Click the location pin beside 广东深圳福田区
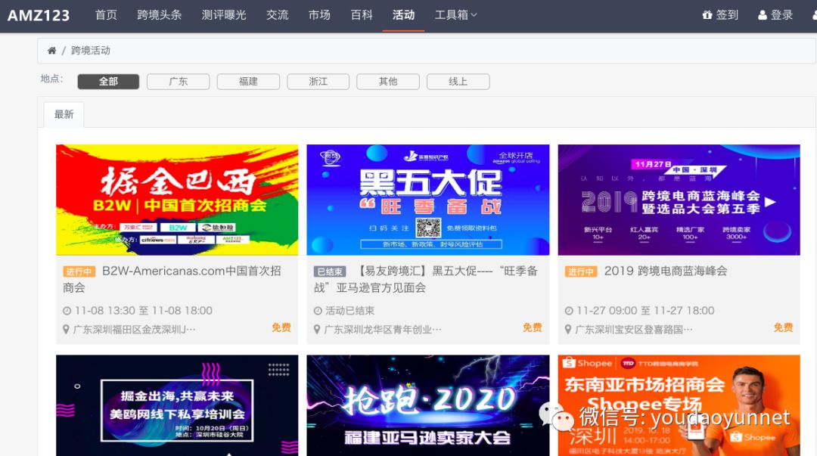Image resolution: width=817 pixels, height=456 pixels. (x=66, y=330)
